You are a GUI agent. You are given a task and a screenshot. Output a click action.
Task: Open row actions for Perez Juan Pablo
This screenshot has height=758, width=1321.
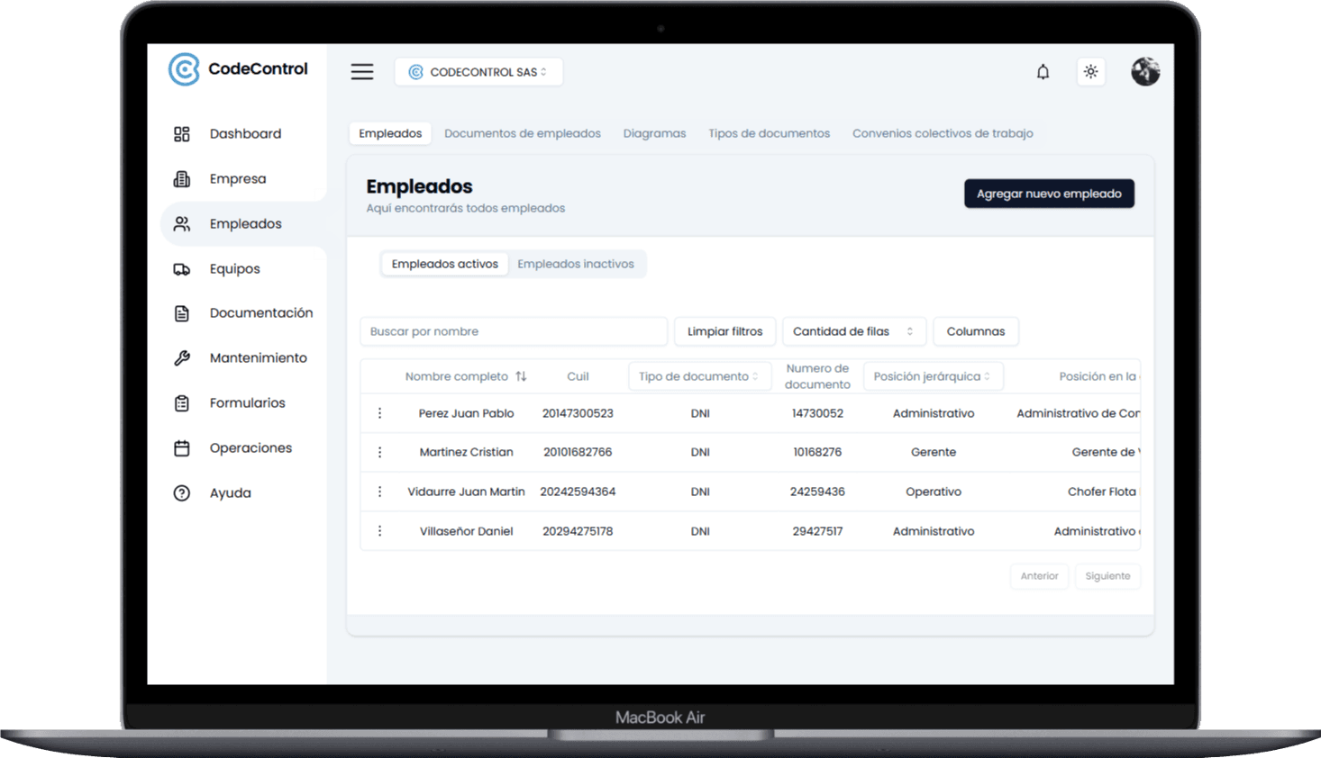coord(379,413)
